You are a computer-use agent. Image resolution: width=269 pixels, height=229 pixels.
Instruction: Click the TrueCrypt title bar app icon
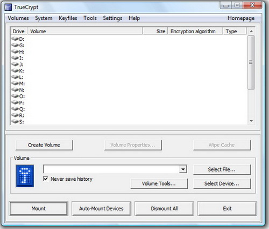coord(8,7)
